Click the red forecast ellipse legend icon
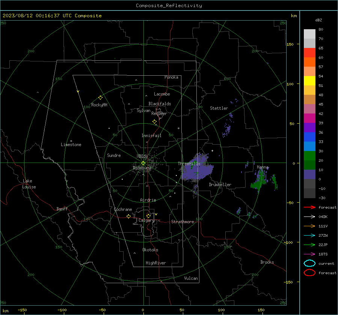The height and width of the screenshot is (315, 338). click(309, 273)
